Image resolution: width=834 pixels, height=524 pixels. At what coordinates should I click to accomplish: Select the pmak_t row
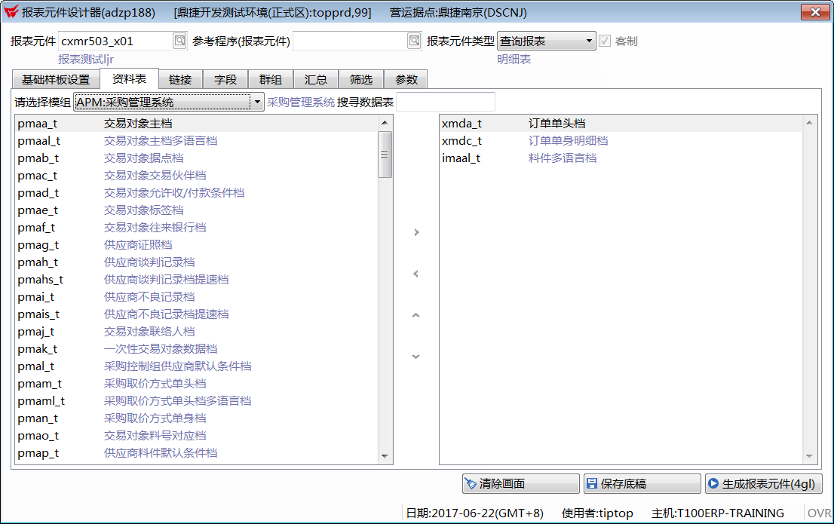(x=197, y=349)
